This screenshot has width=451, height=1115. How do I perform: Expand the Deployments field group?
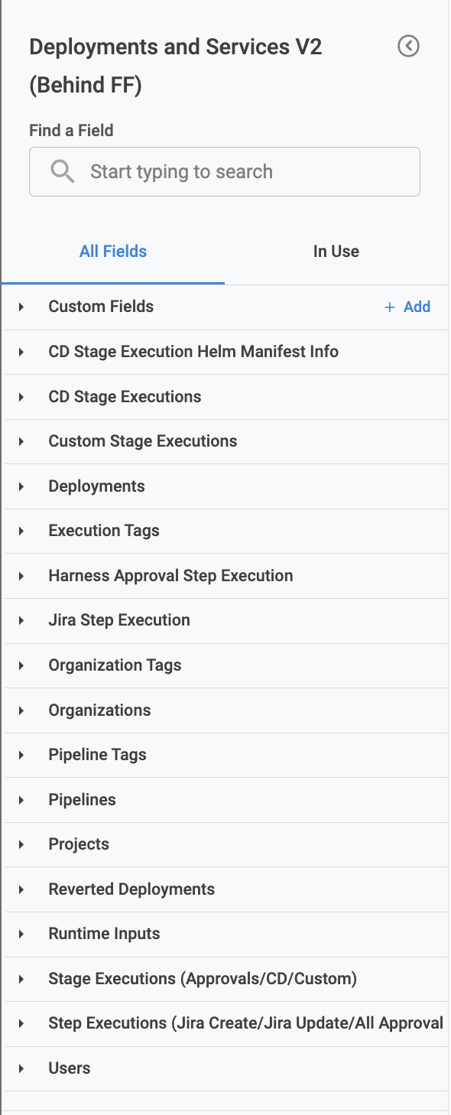pos(226,486)
